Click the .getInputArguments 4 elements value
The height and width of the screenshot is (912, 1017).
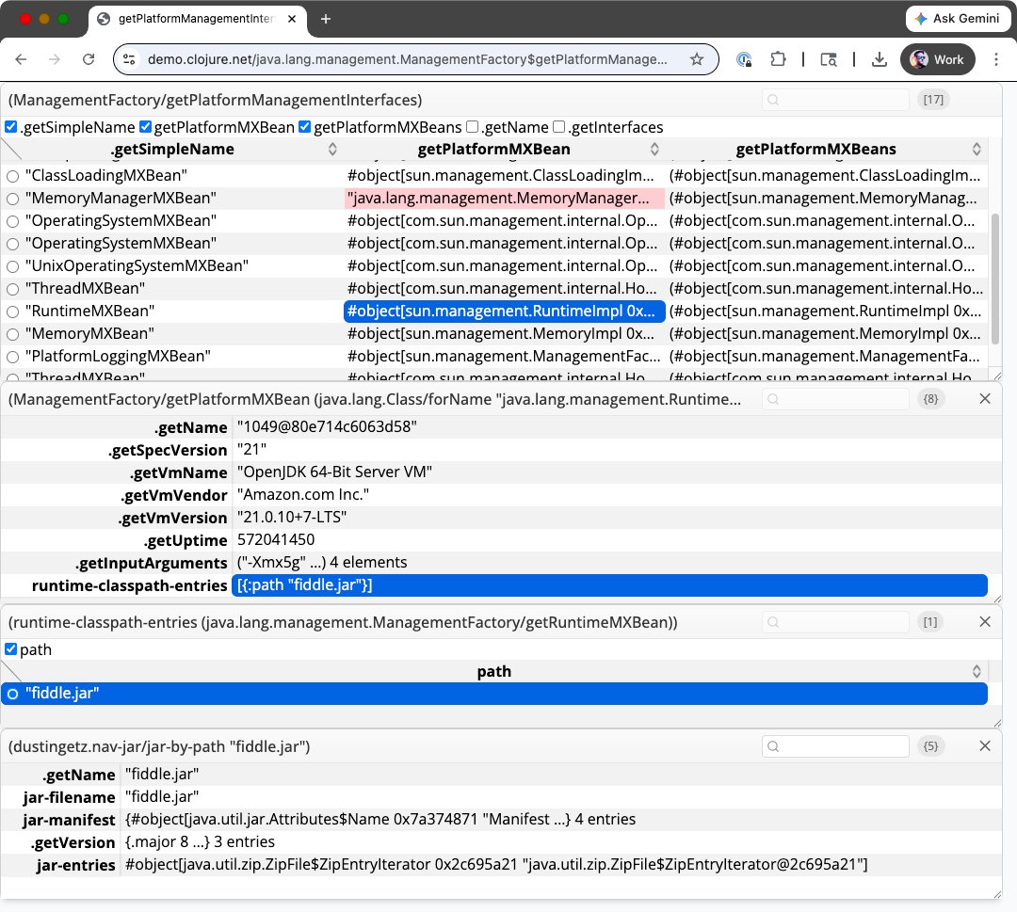pyautogui.click(x=322, y=562)
